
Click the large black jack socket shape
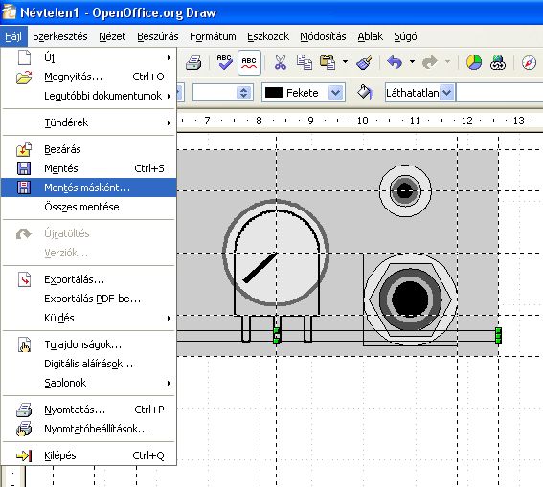coord(410,299)
